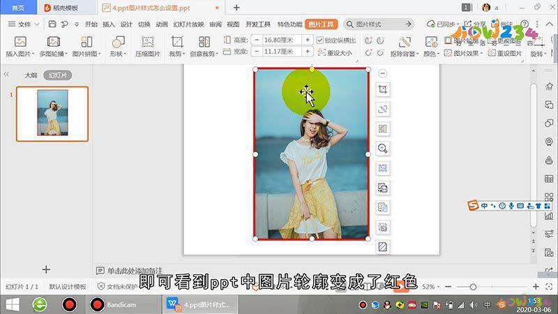Add a new slide with plus button

tap(46, 269)
